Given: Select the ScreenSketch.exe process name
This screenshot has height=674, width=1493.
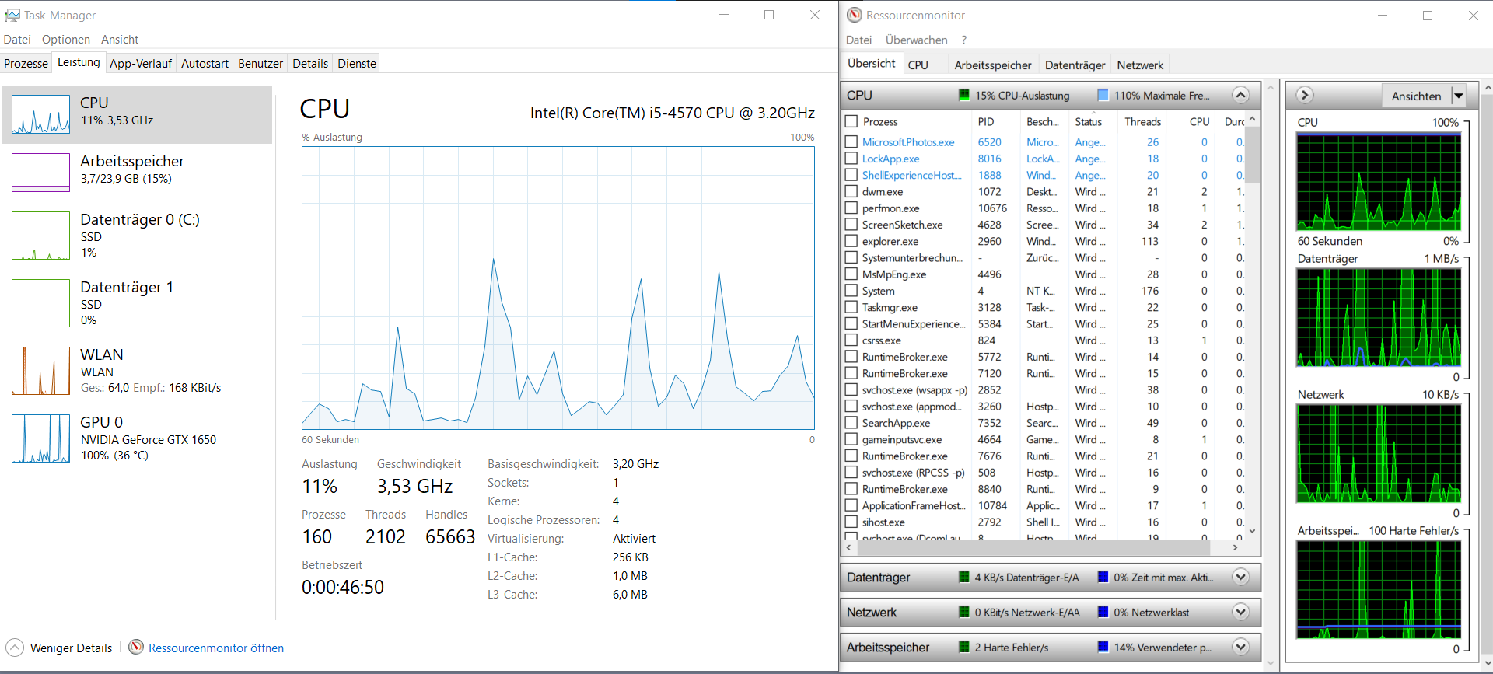Looking at the screenshot, I should click(x=902, y=225).
